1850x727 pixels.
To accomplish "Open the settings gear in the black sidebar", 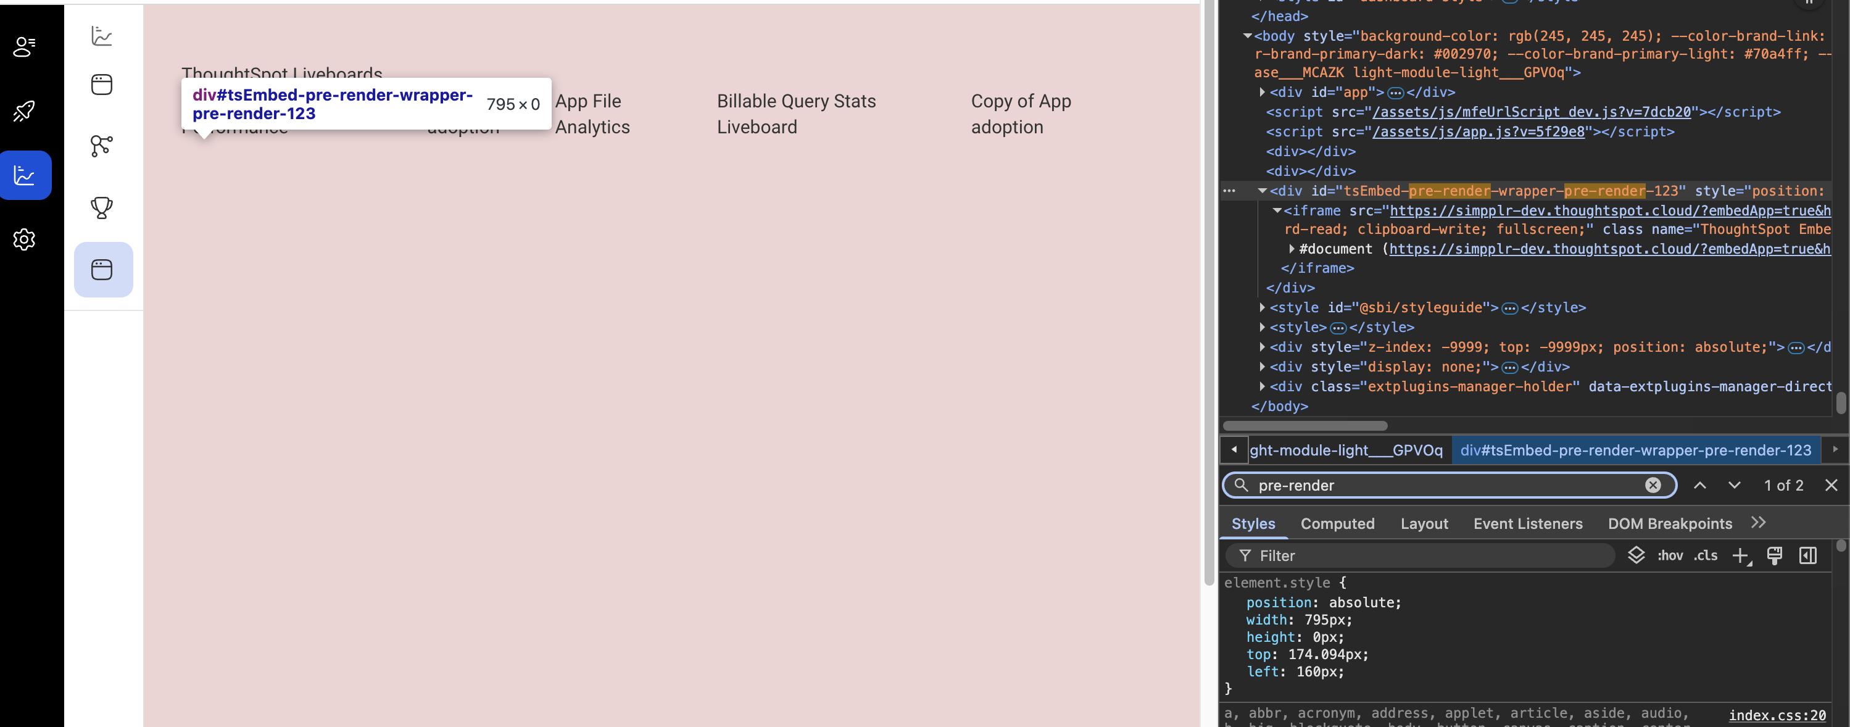I will pos(25,239).
